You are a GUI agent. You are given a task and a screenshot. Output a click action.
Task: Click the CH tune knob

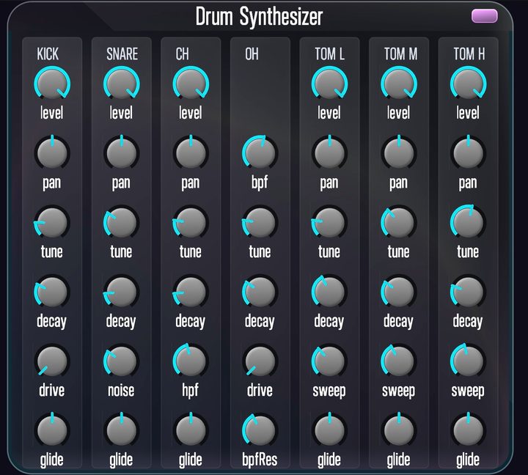(x=191, y=222)
